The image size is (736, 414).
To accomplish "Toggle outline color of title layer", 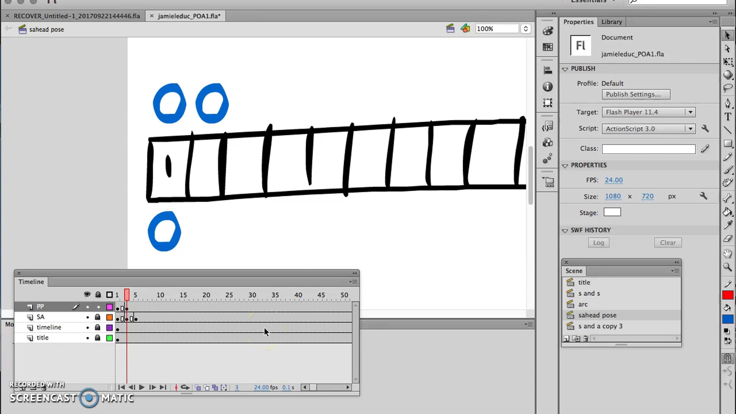I will (109, 338).
